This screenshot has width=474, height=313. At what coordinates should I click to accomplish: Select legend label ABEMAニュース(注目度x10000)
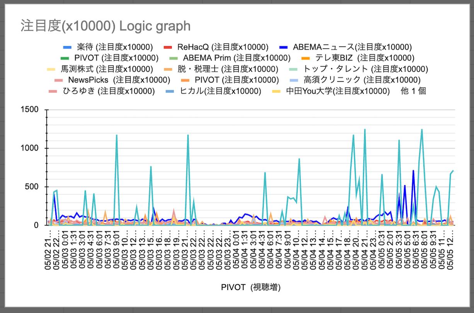(352, 47)
